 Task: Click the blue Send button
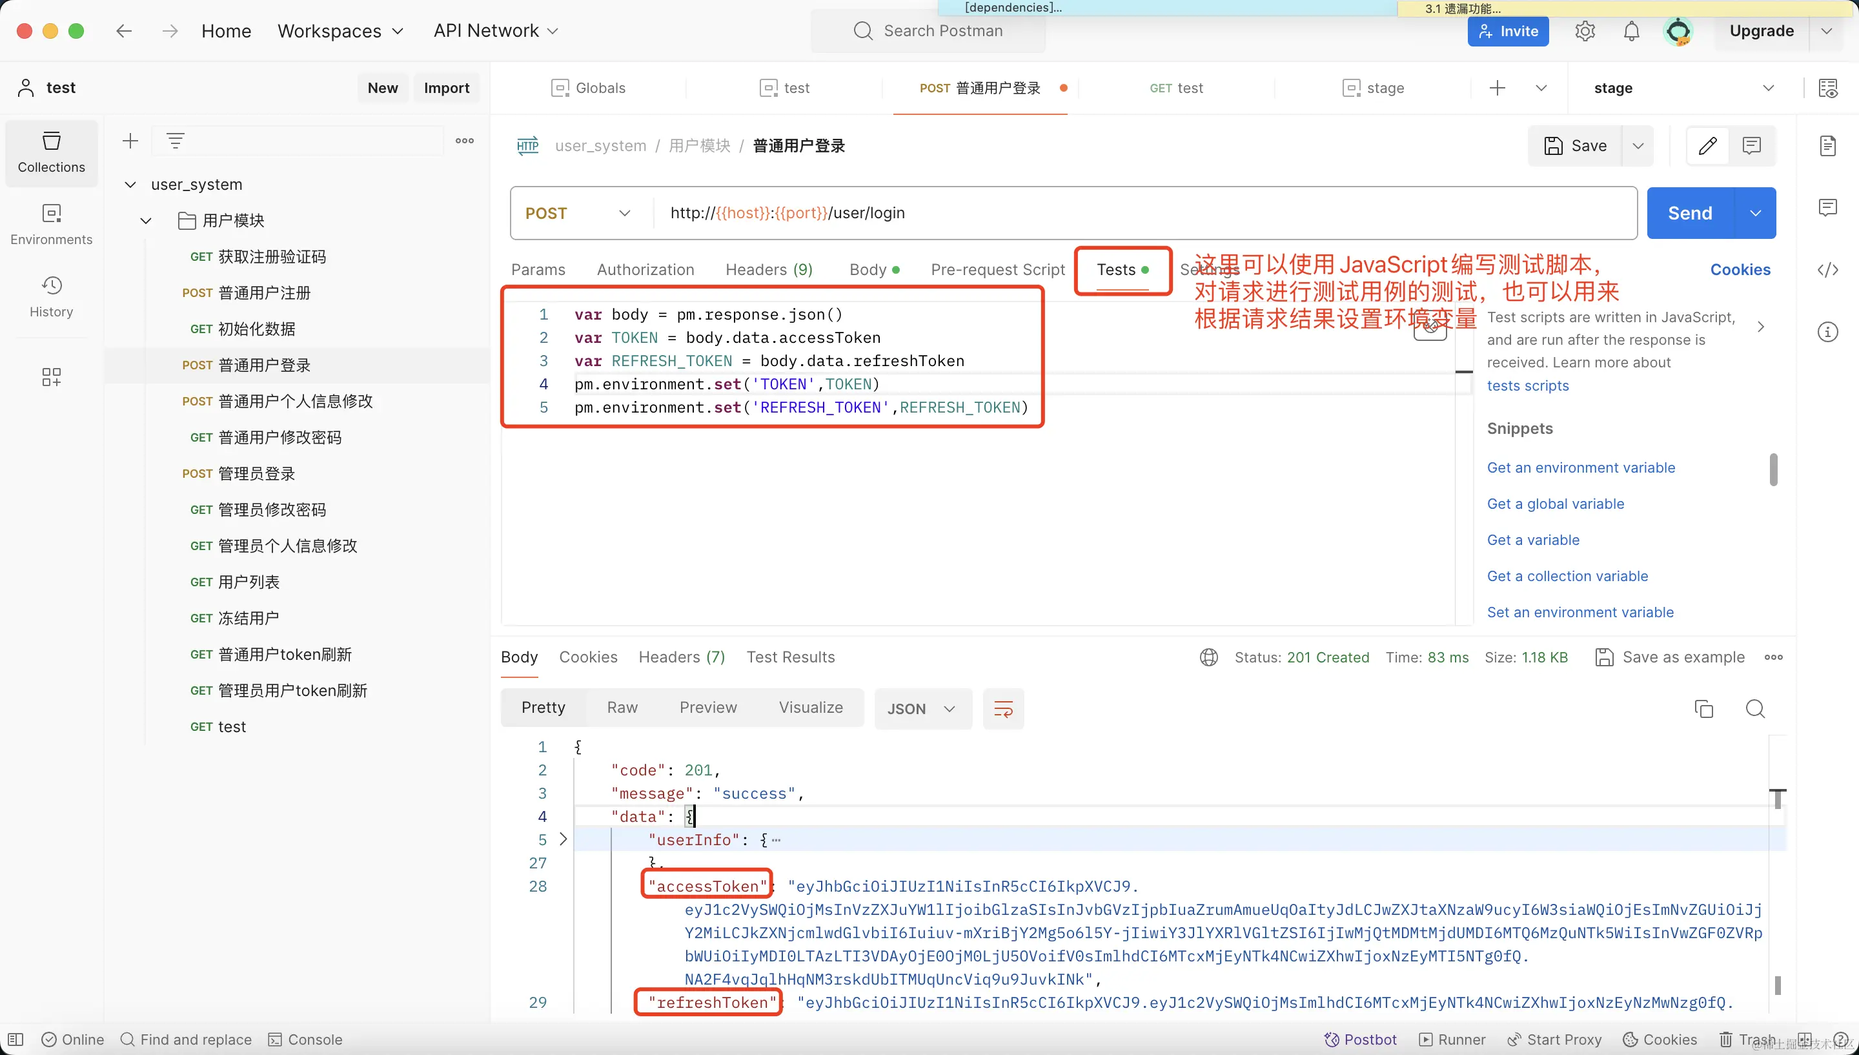[1689, 213]
